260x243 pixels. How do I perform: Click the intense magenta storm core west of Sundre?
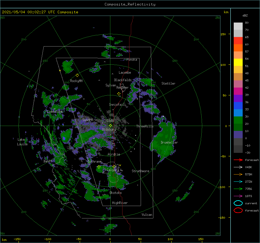pyautogui.click(x=64, y=138)
